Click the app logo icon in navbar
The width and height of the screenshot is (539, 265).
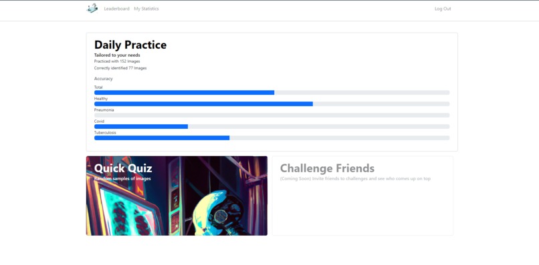[92, 8]
